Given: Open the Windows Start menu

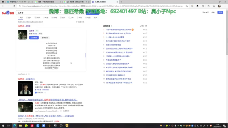Looking at the screenshot, I should click(3, 126).
